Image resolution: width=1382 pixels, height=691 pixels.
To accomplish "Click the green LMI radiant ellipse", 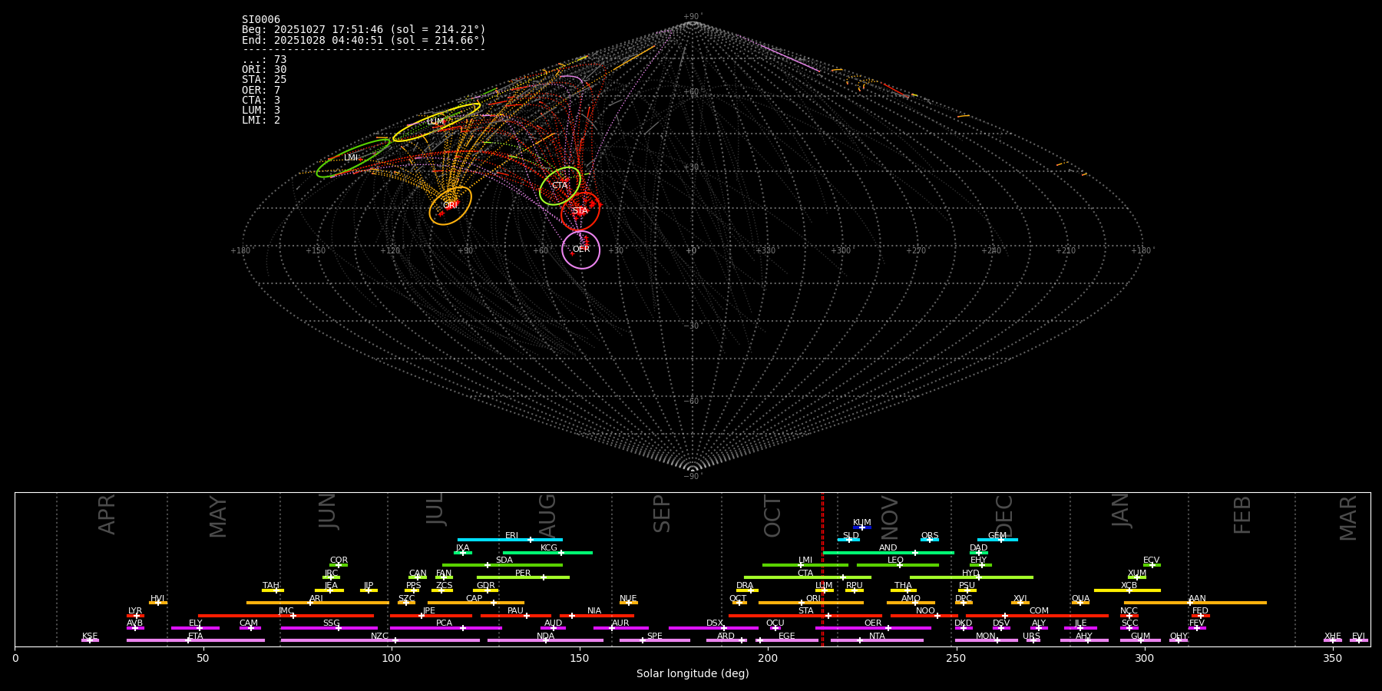I will 352,158.
